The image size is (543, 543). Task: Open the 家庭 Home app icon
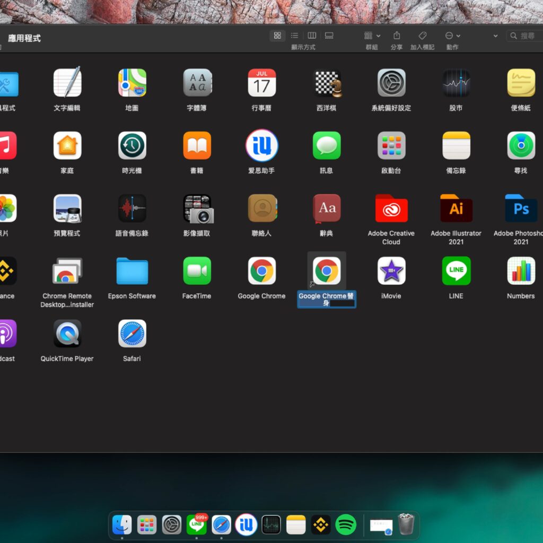67,145
